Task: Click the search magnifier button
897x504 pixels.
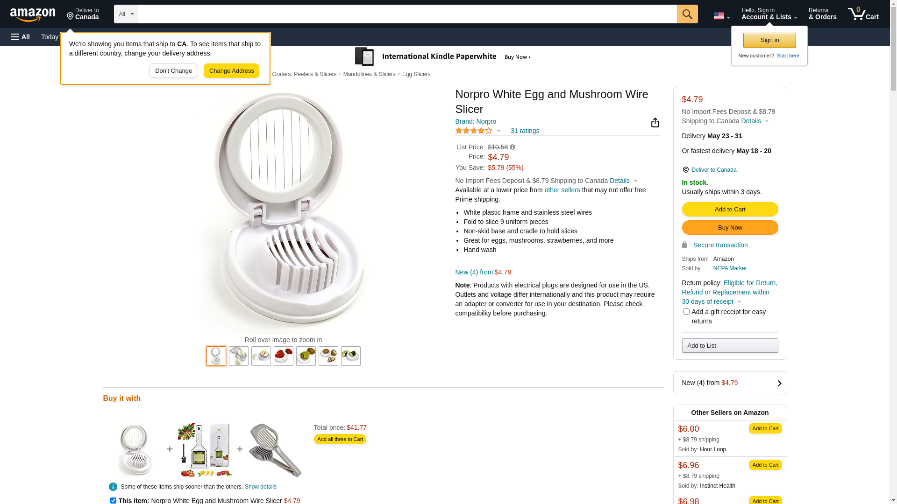Action: pos(687,14)
